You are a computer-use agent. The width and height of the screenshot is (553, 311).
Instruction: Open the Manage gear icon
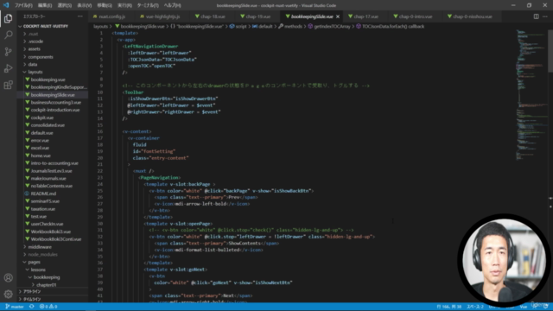pos(8,294)
